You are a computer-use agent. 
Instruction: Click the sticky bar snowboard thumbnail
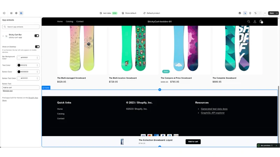click(122, 142)
